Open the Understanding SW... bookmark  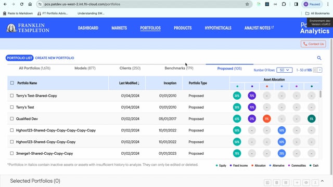point(91,14)
